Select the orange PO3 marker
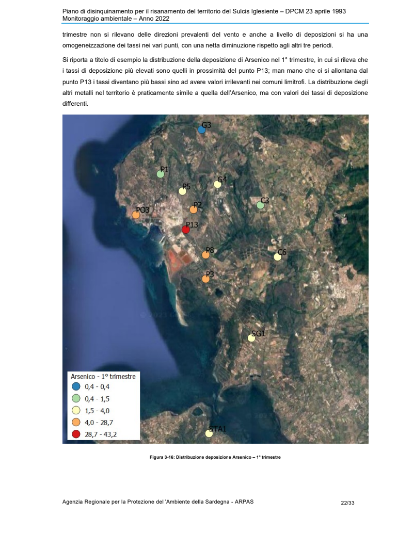Image resolution: width=413 pixels, height=534 pixels. (x=136, y=215)
